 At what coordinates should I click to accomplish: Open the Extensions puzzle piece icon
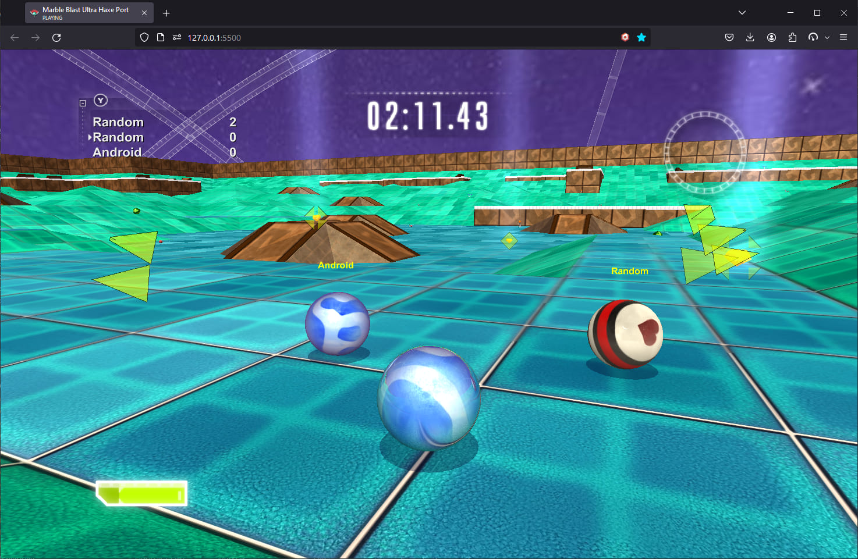pos(792,37)
